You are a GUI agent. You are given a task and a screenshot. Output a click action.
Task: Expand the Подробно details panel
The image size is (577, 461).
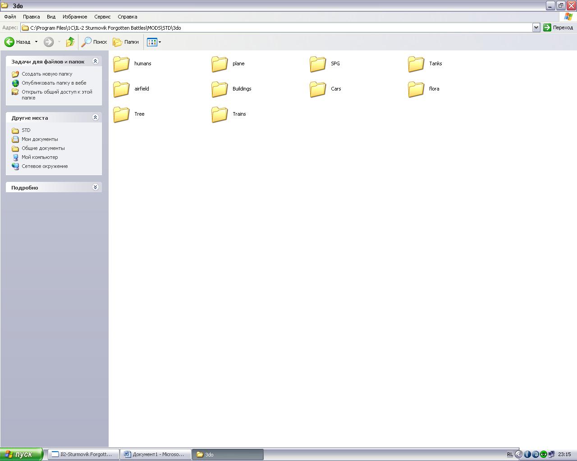[x=95, y=187]
